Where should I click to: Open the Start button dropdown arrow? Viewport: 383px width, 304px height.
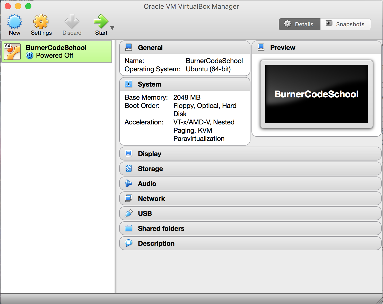point(112,28)
